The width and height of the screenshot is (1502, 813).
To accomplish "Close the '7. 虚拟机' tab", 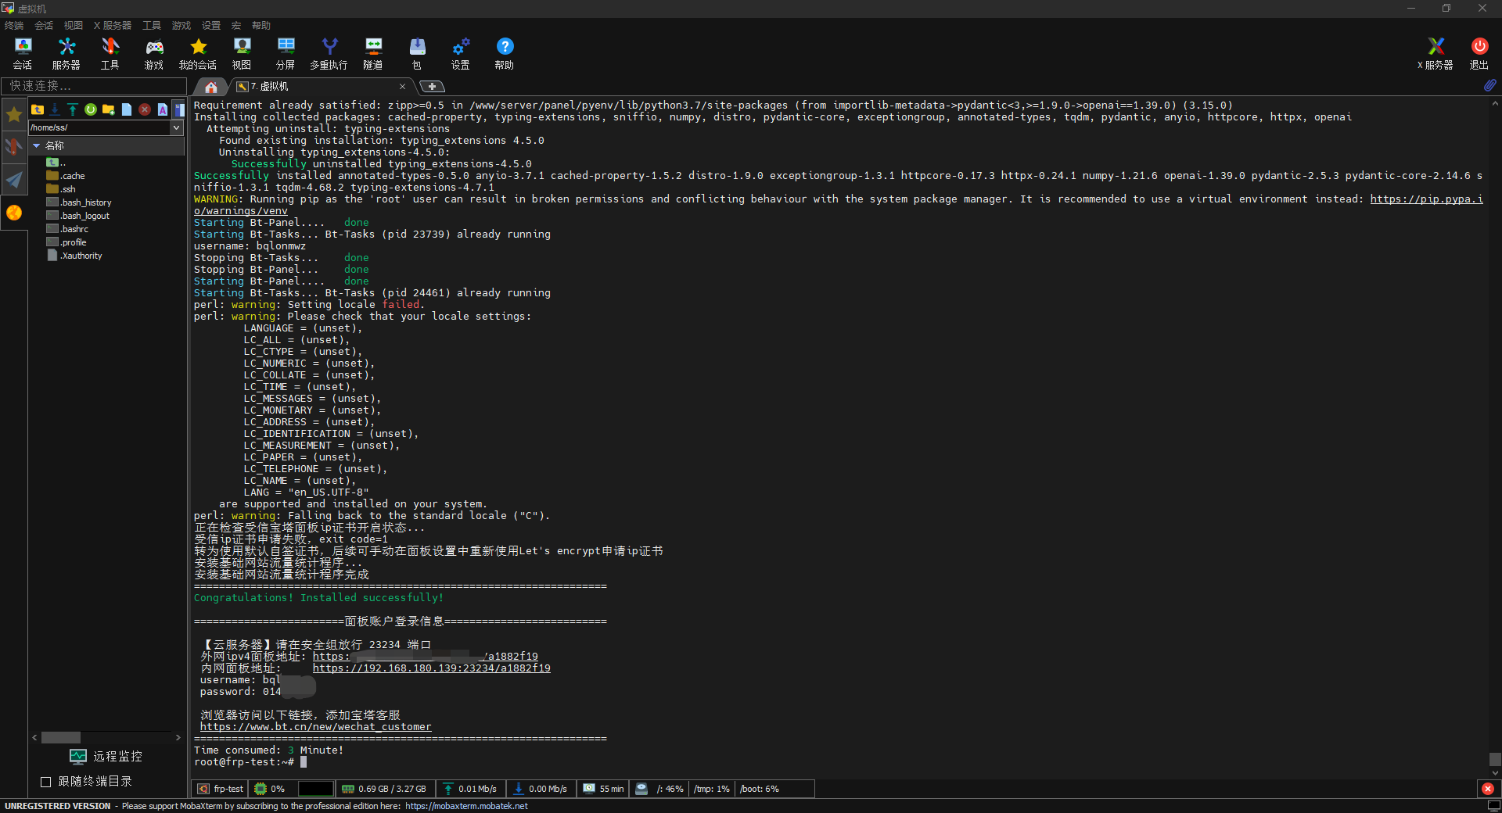I will tap(402, 87).
